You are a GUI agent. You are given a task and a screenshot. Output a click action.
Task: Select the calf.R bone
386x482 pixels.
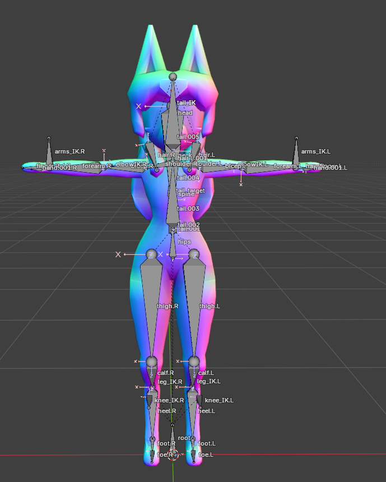[152, 373]
